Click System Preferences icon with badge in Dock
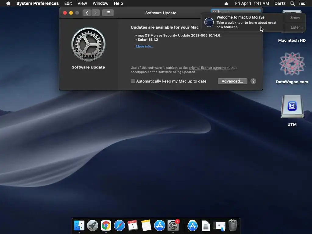This screenshot has height=234, width=312. pos(173,226)
